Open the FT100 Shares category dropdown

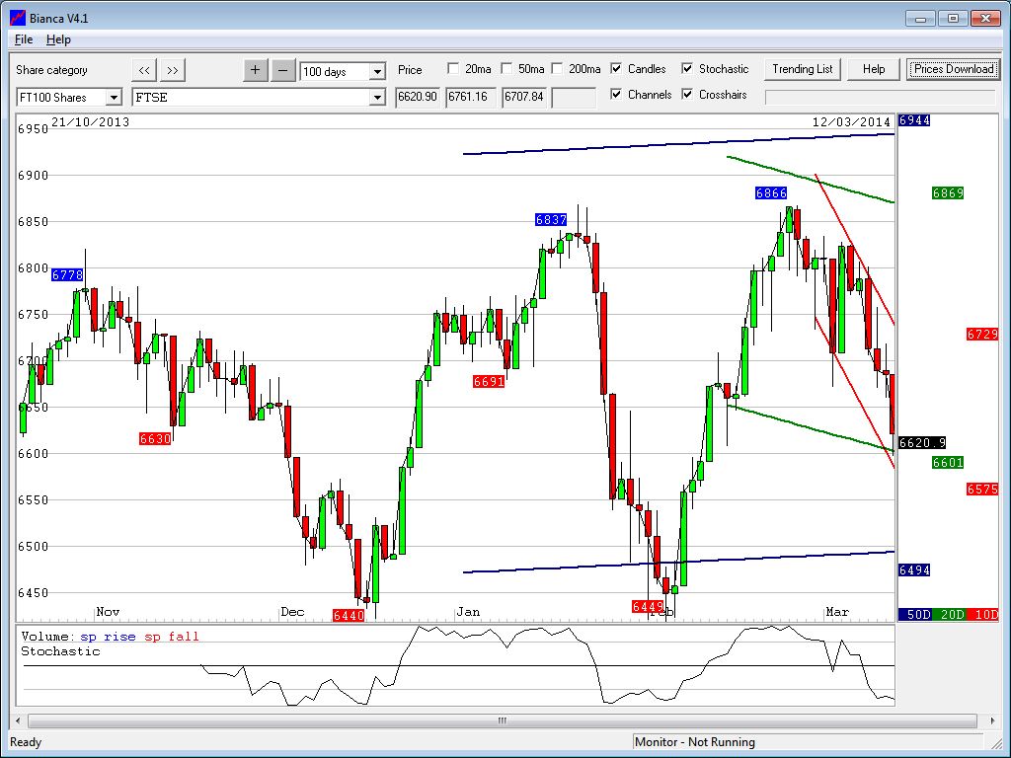point(114,98)
